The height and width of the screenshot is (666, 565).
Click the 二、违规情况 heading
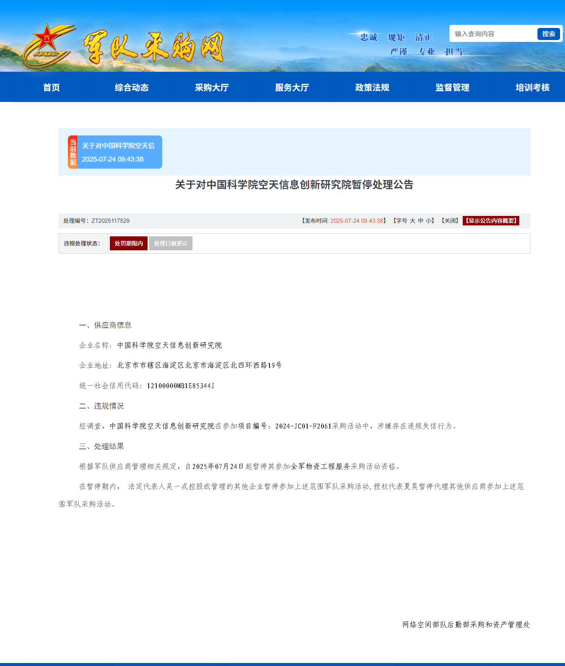102,406
